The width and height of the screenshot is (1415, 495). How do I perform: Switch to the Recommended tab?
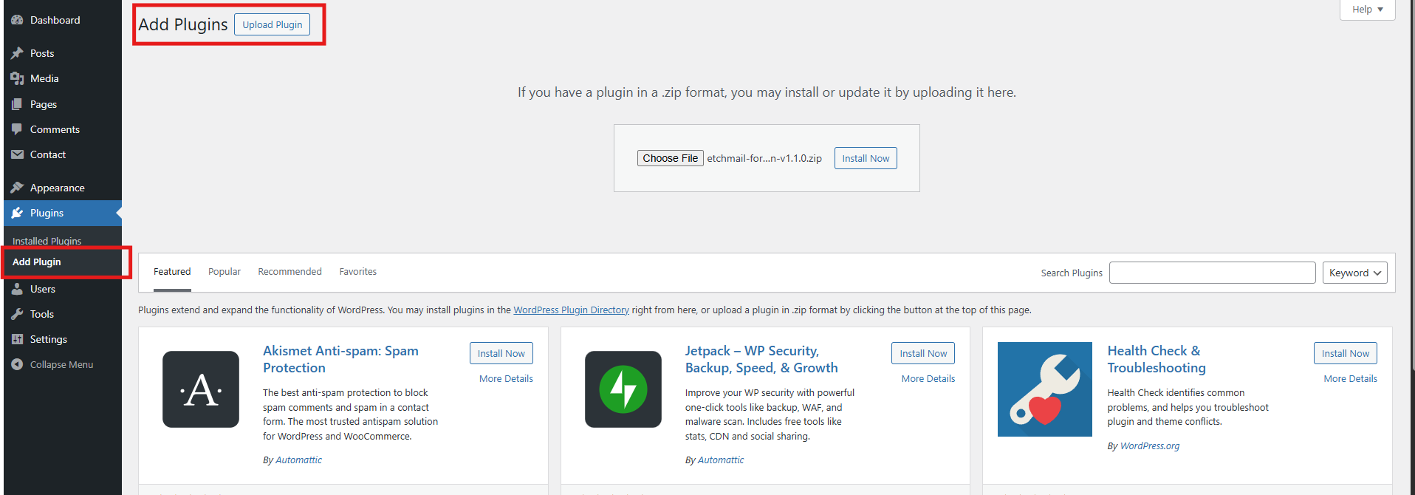pos(289,272)
